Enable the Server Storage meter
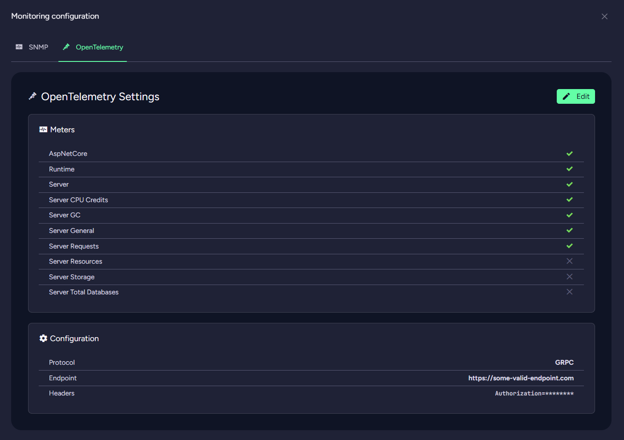 [x=569, y=277]
